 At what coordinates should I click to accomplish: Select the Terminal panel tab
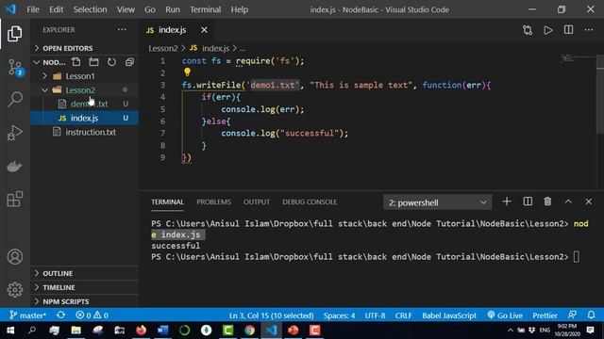(167, 202)
